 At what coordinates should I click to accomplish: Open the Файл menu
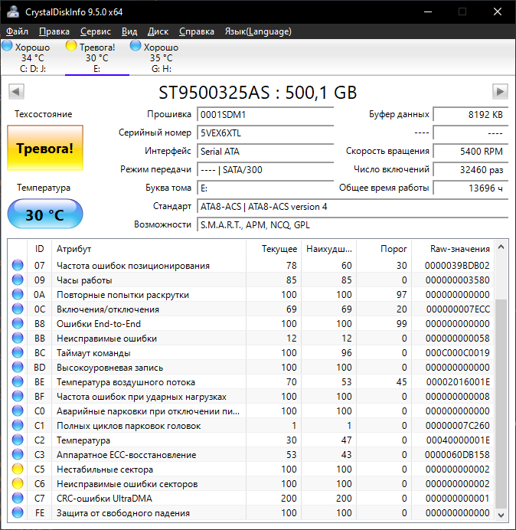18,31
